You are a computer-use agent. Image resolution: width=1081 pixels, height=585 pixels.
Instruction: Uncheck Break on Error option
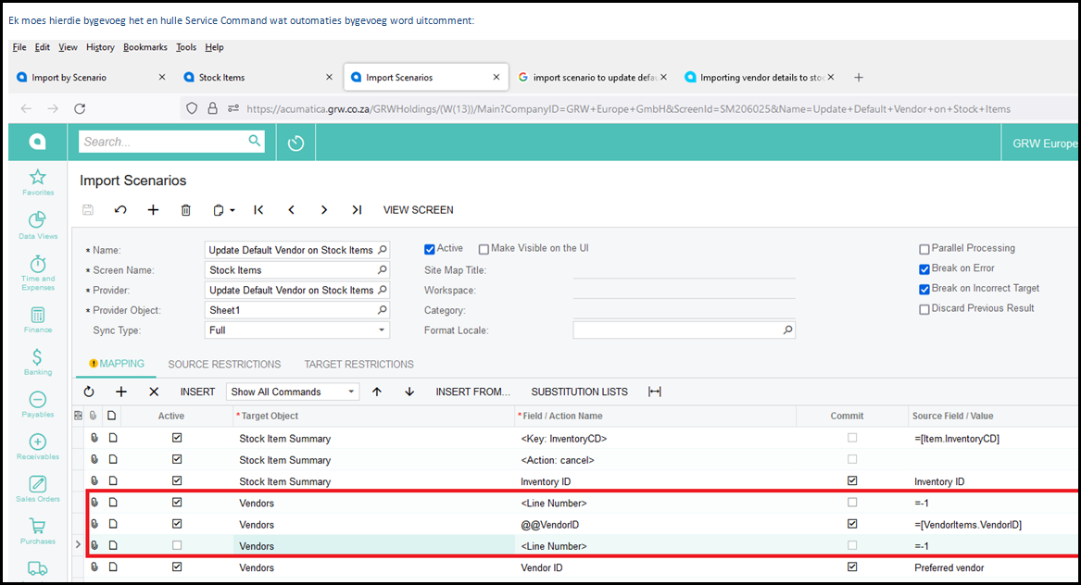[924, 269]
